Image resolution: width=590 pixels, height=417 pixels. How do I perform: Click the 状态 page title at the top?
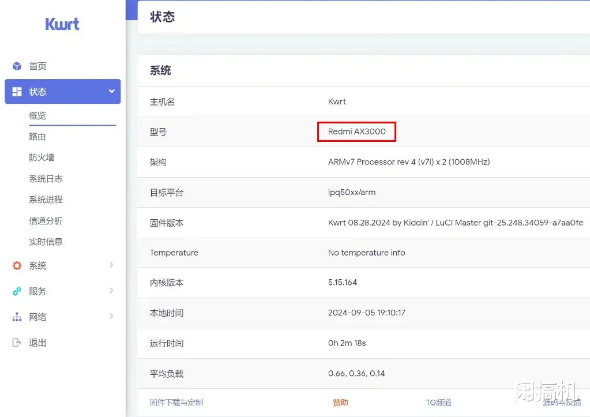[x=162, y=17]
